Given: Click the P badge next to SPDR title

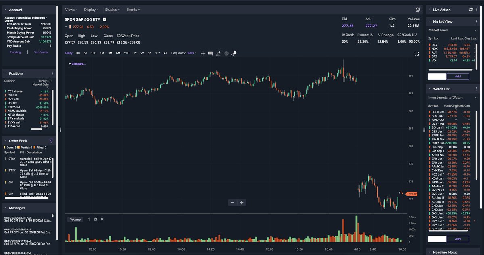Looking at the screenshot, I should tap(104, 19).
